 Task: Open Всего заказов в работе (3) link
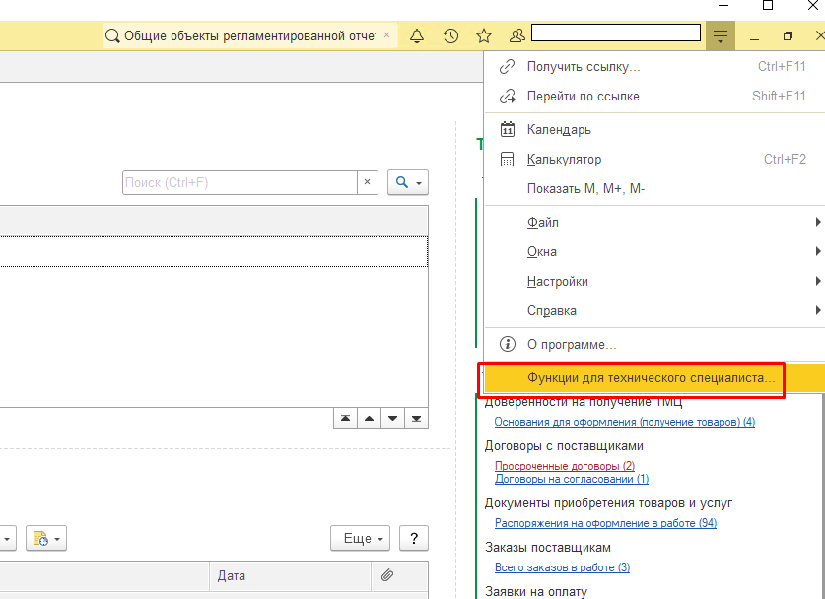click(x=563, y=567)
